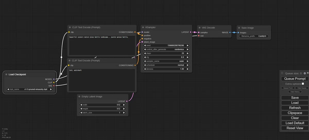309x140 pixels.
Task: Collapse the Load Checkpoint node via its title dot
Action: [6, 75]
